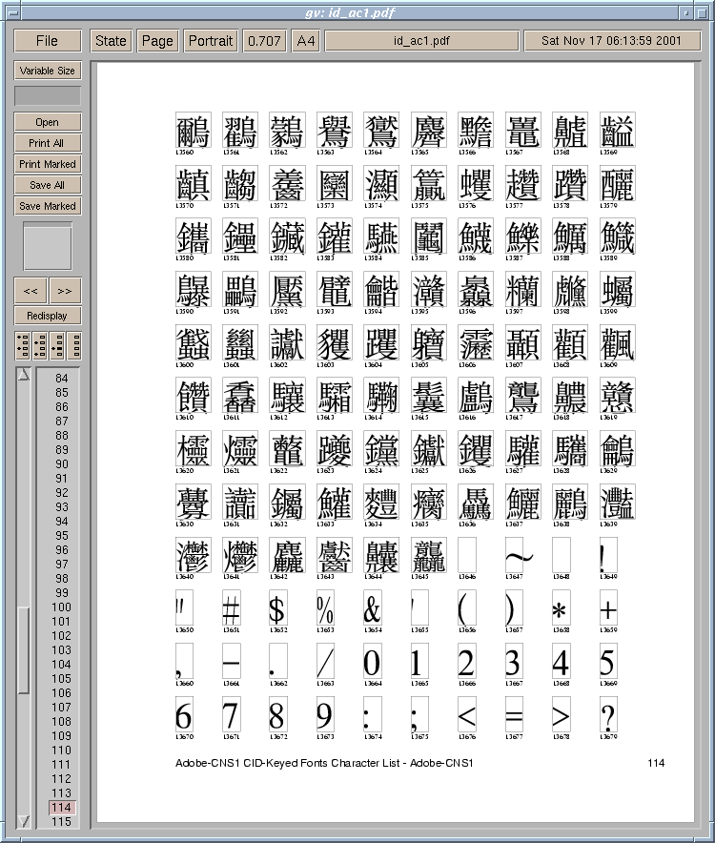This screenshot has height=843, width=715.
Task: Click the page list scroll-up arrow
Action: (x=23, y=374)
